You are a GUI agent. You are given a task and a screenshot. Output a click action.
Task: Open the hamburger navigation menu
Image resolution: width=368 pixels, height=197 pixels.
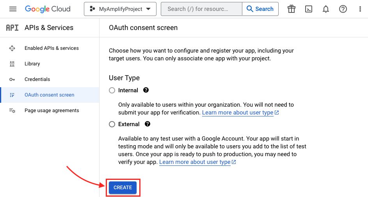(13, 9)
